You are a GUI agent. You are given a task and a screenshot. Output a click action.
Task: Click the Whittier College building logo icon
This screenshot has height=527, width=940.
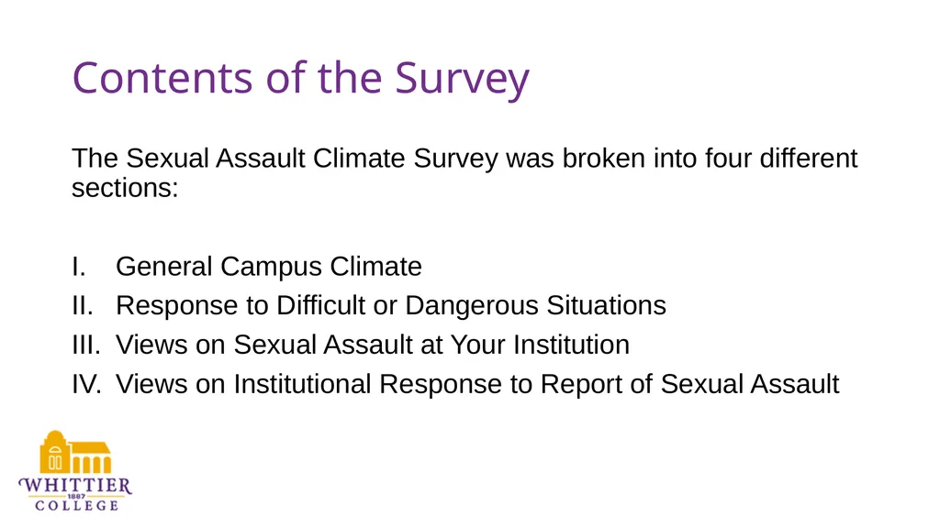pyautogui.click(x=75, y=452)
